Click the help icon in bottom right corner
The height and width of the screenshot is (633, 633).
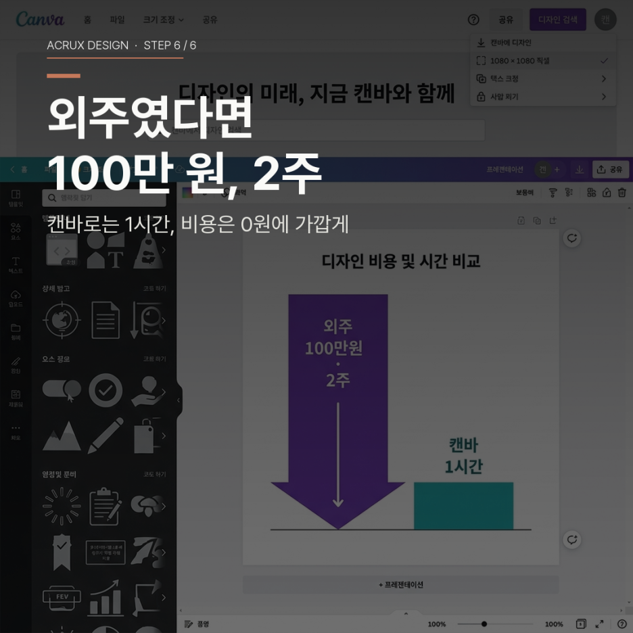coord(622,624)
